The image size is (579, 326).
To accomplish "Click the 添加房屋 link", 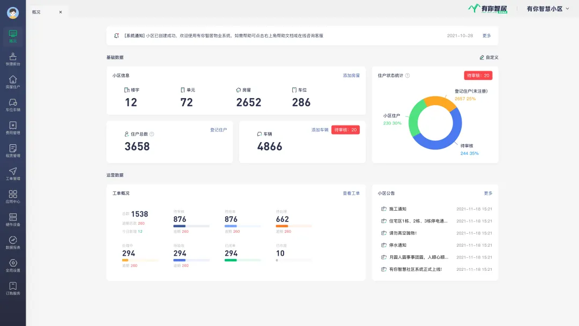I will pyautogui.click(x=351, y=76).
